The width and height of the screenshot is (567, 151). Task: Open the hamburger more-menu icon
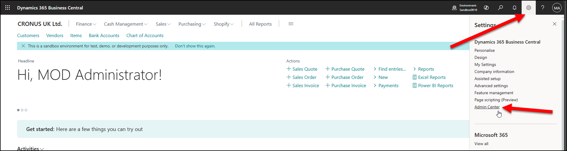tap(291, 24)
